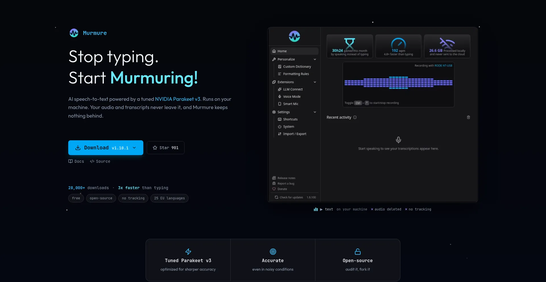The width and height of the screenshot is (546, 282).
Task: Click the System power icon
Action: [x=280, y=127]
